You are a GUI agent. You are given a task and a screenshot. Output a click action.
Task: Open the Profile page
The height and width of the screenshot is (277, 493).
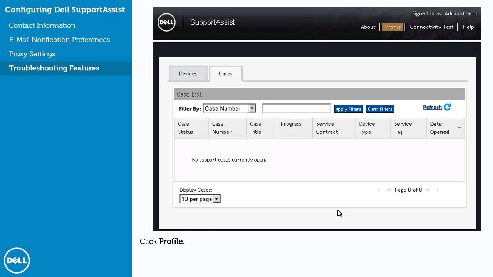[x=393, y=27]
